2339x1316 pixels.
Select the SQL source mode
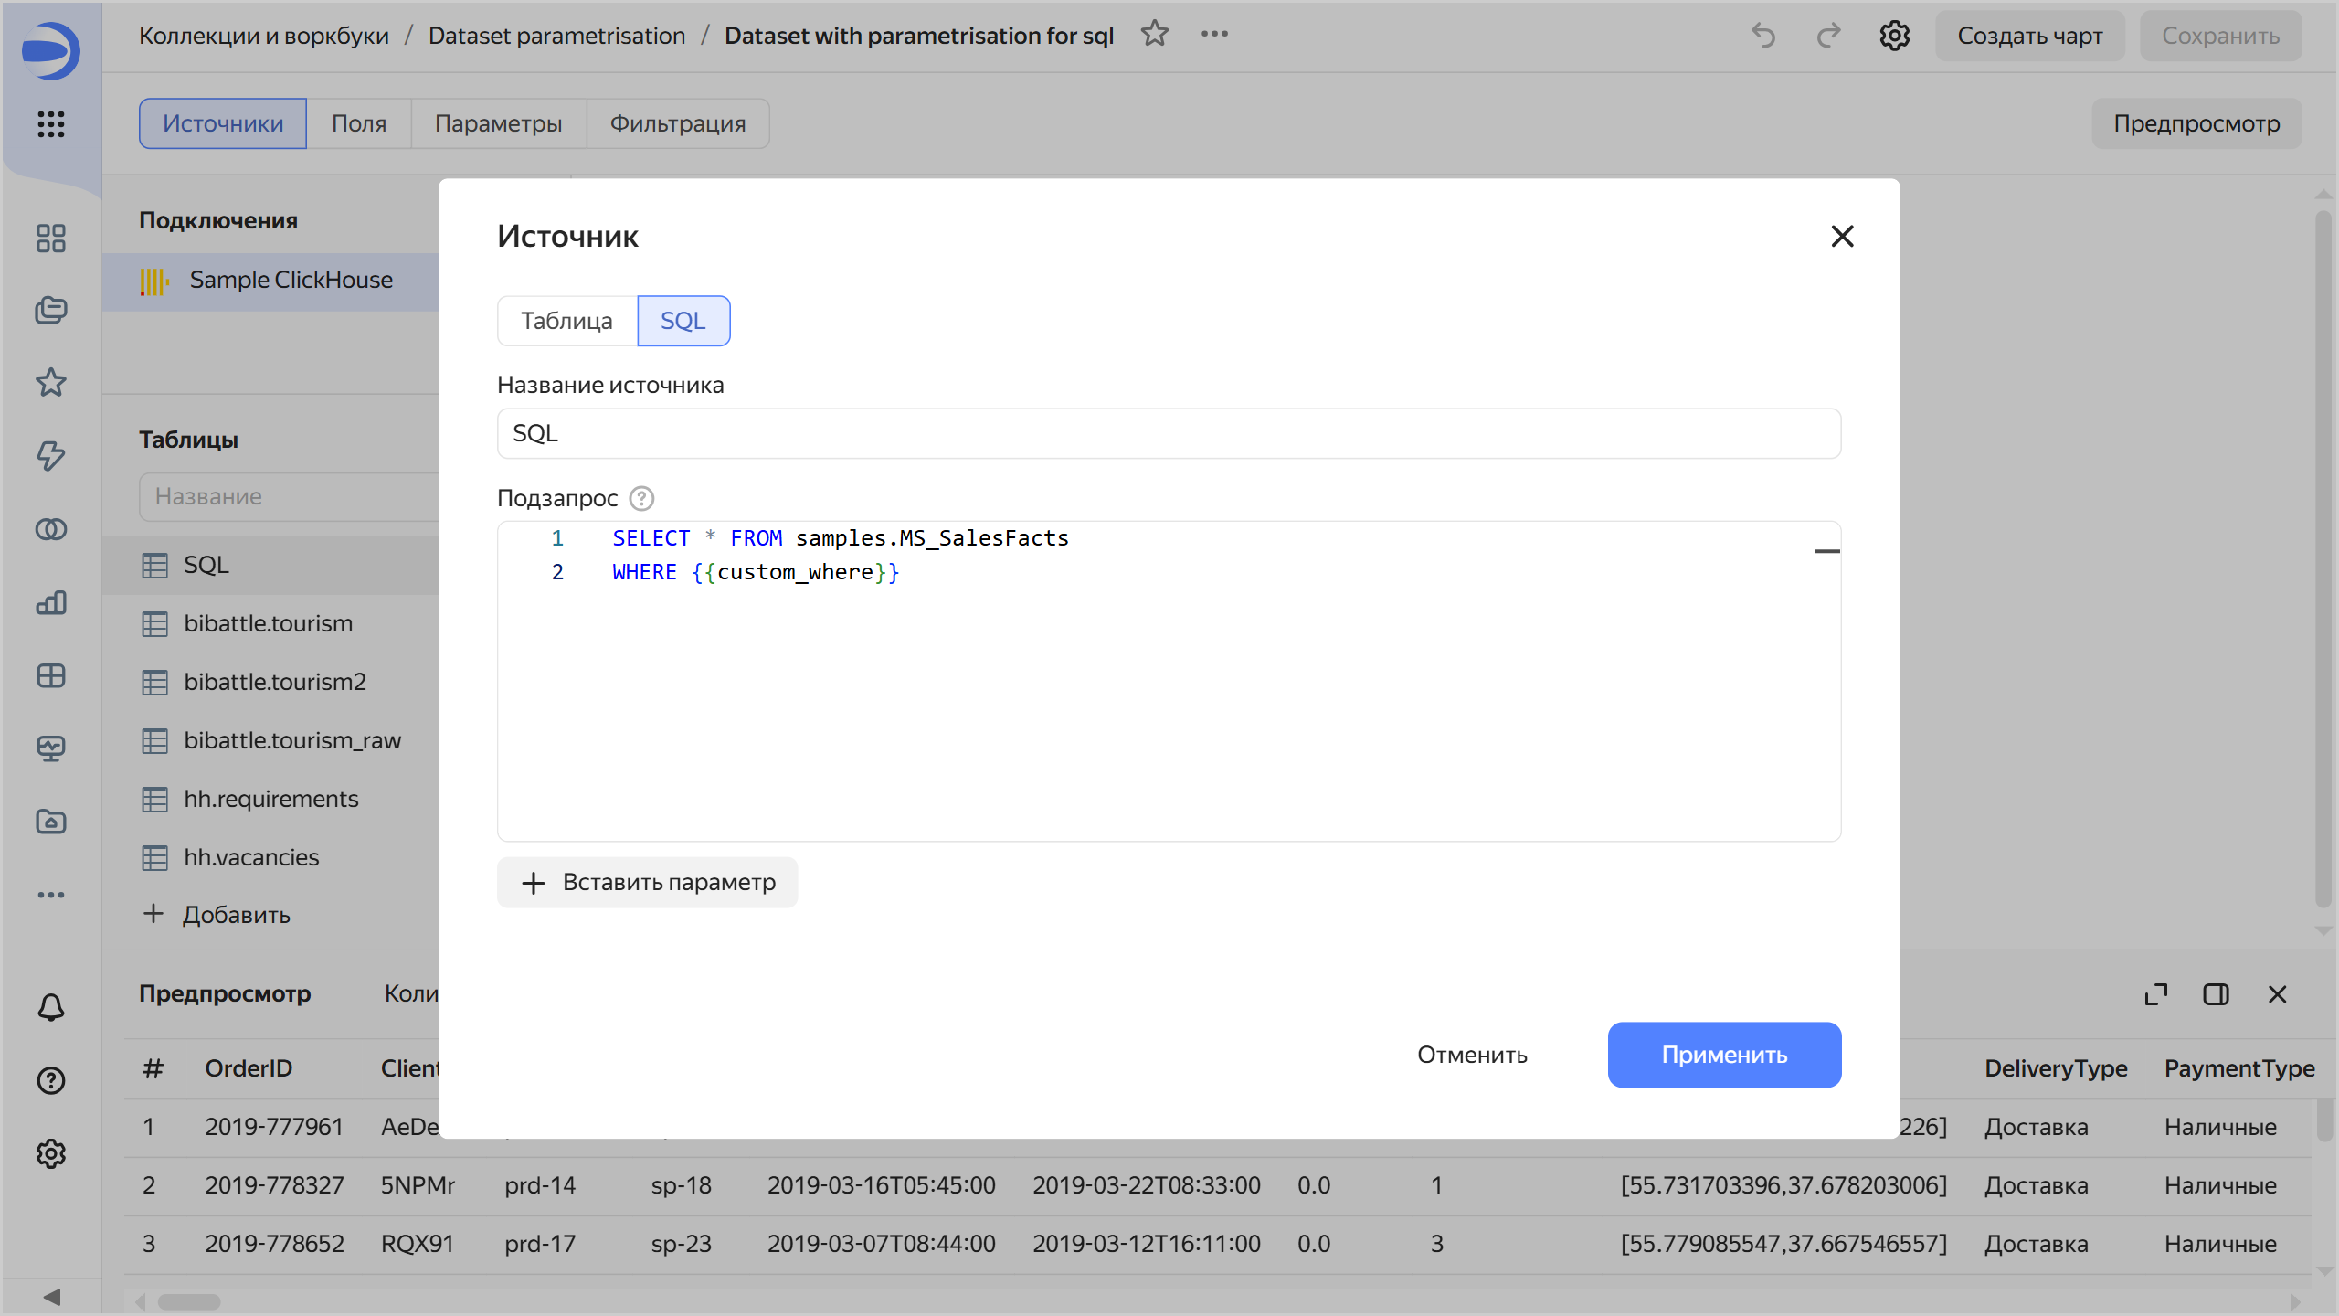[x=683, y=321]
